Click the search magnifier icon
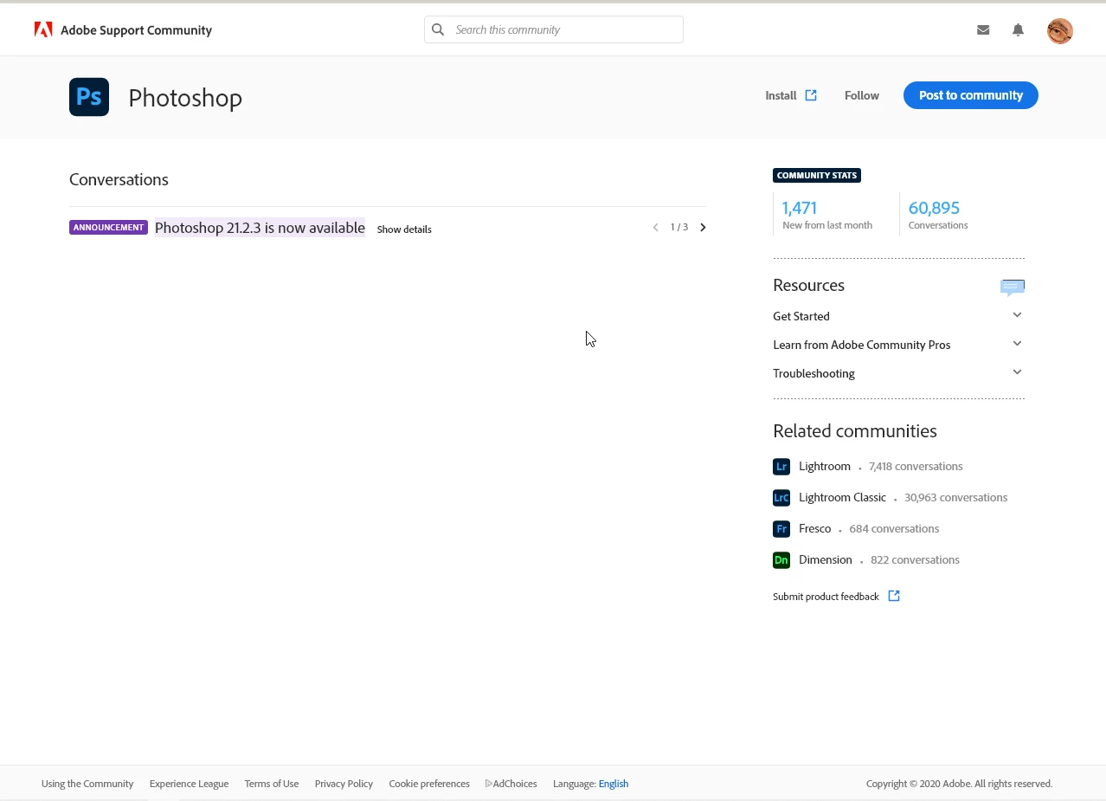Screen dimensions: 1106x801 tap(438, 29)
